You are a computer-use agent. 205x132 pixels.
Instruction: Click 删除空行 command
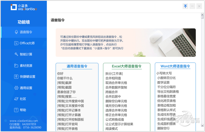click(x=163, y=128)
